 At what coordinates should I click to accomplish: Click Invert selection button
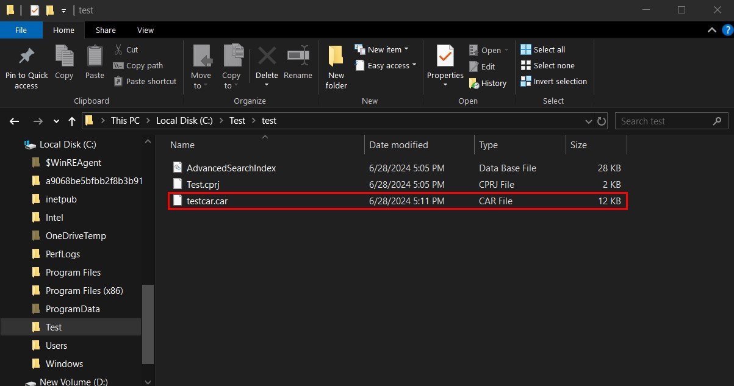(x=553, y=81)
